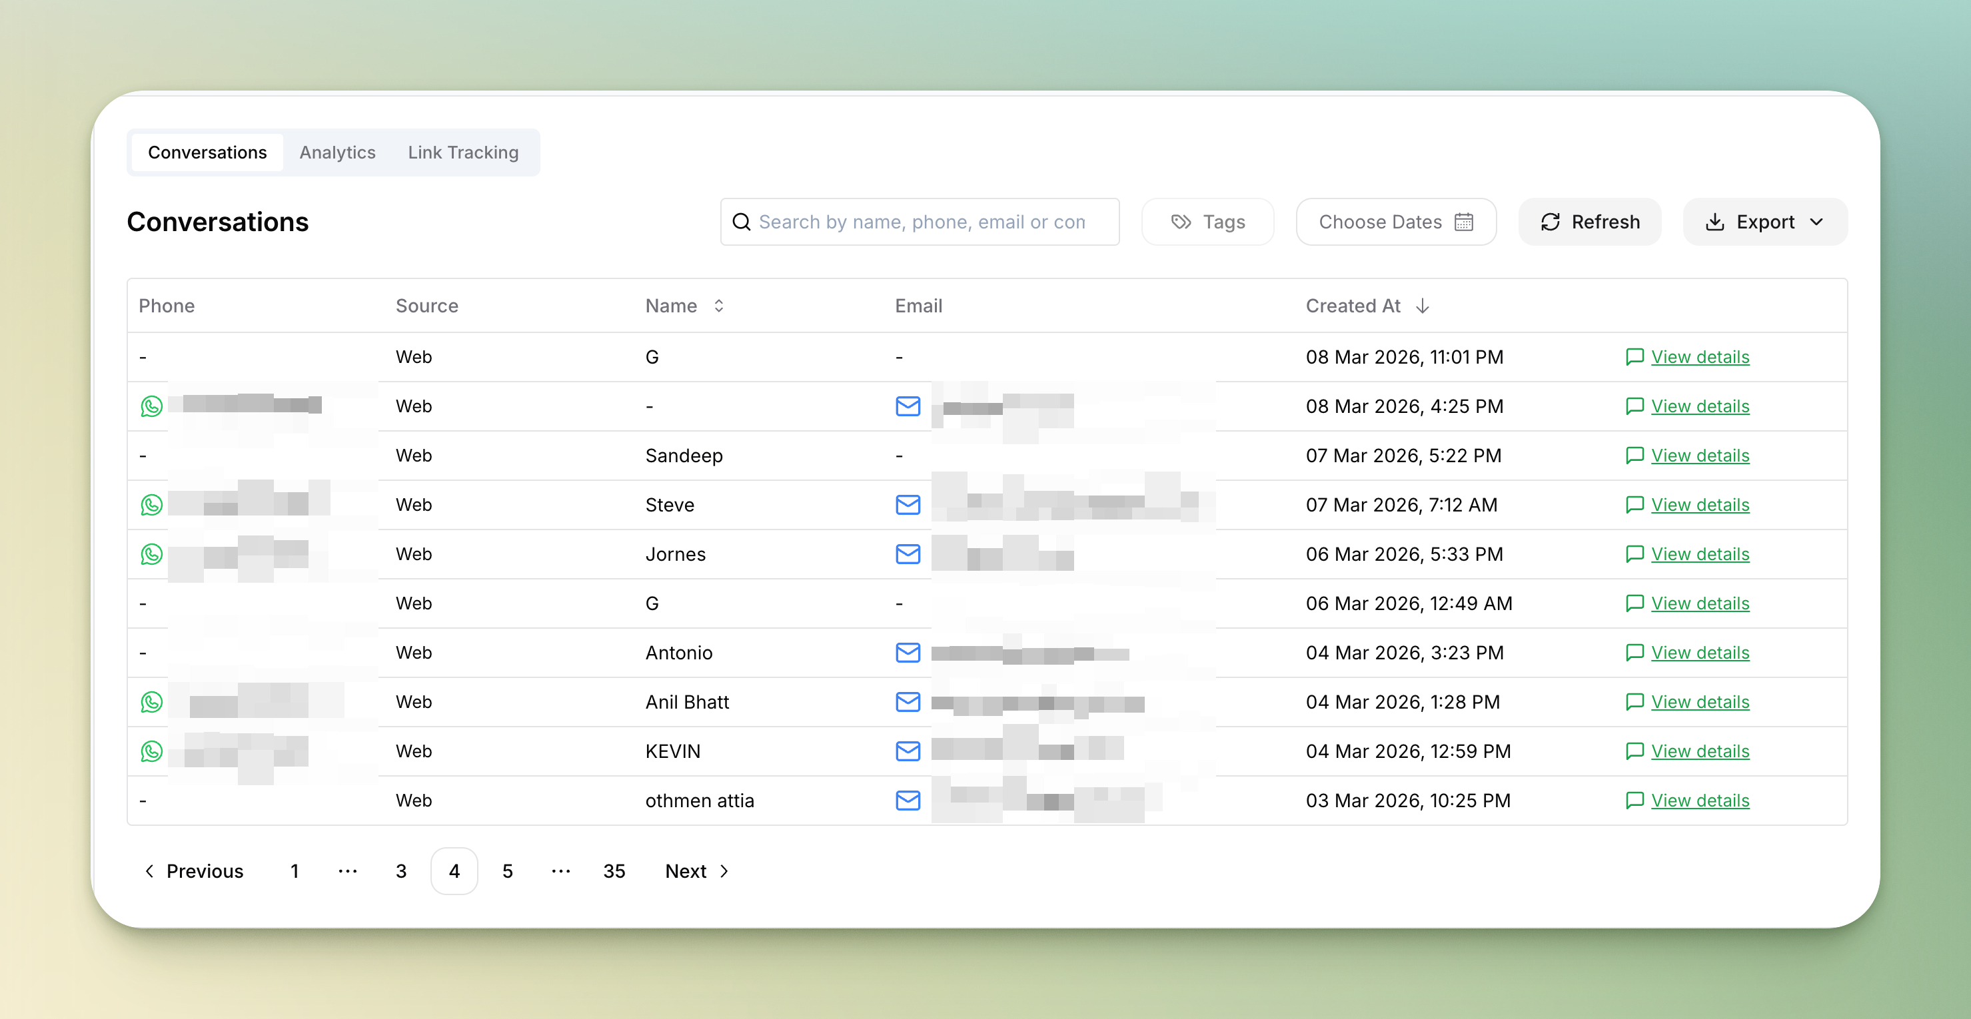Open the Tags filter
1971x1019 pixels.
point(1207,222)
